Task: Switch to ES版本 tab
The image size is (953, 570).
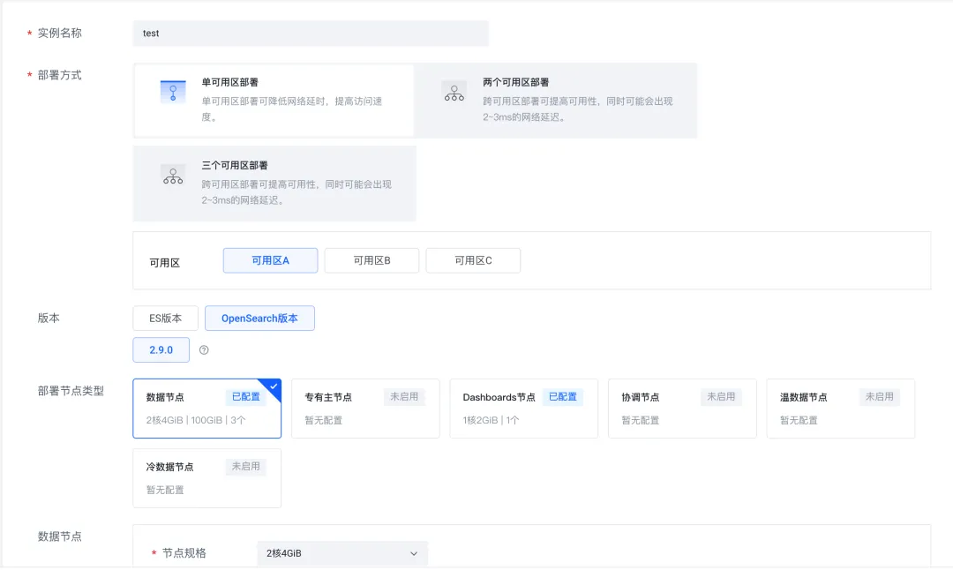Action: 165,319
